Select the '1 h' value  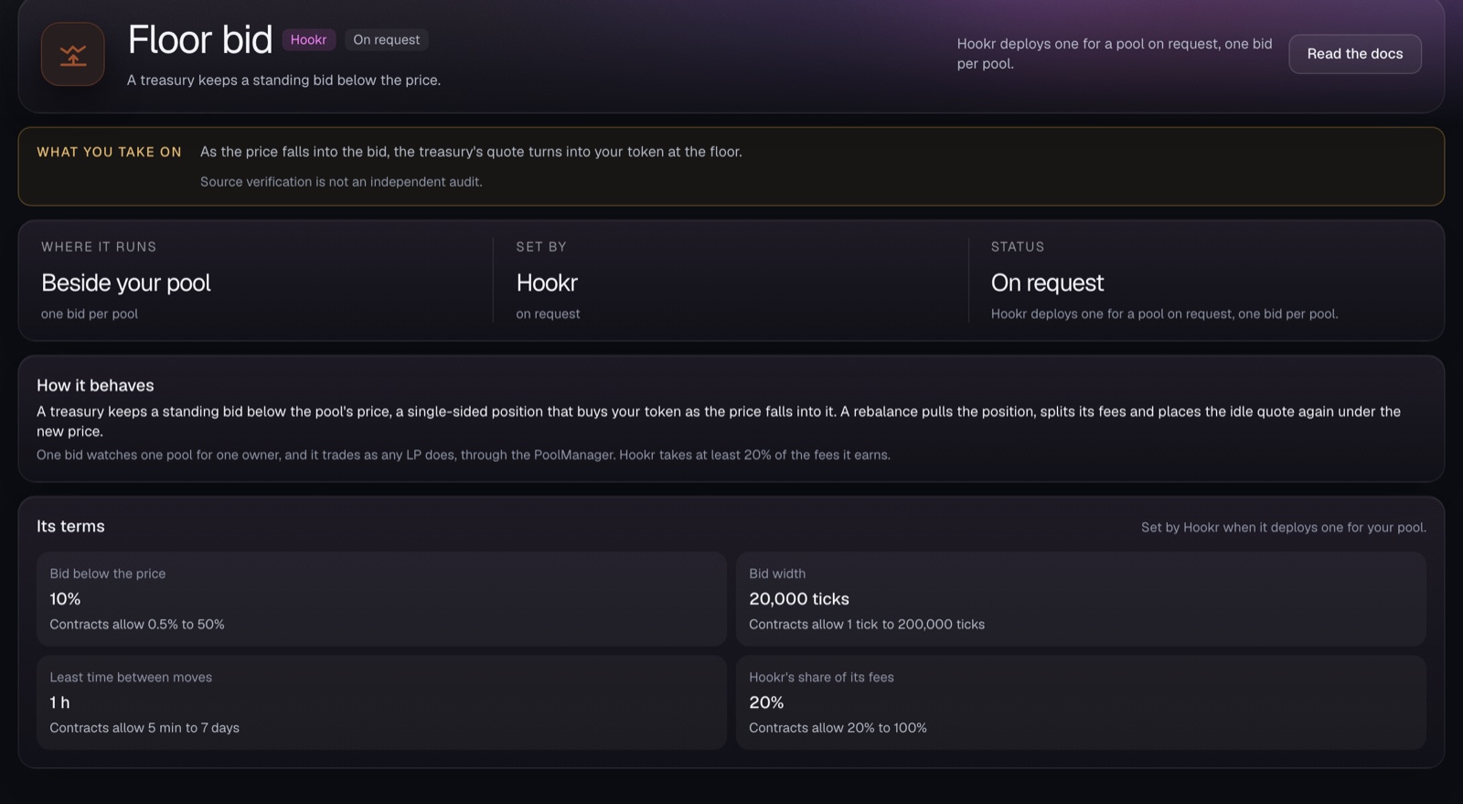tap(59, 702)
